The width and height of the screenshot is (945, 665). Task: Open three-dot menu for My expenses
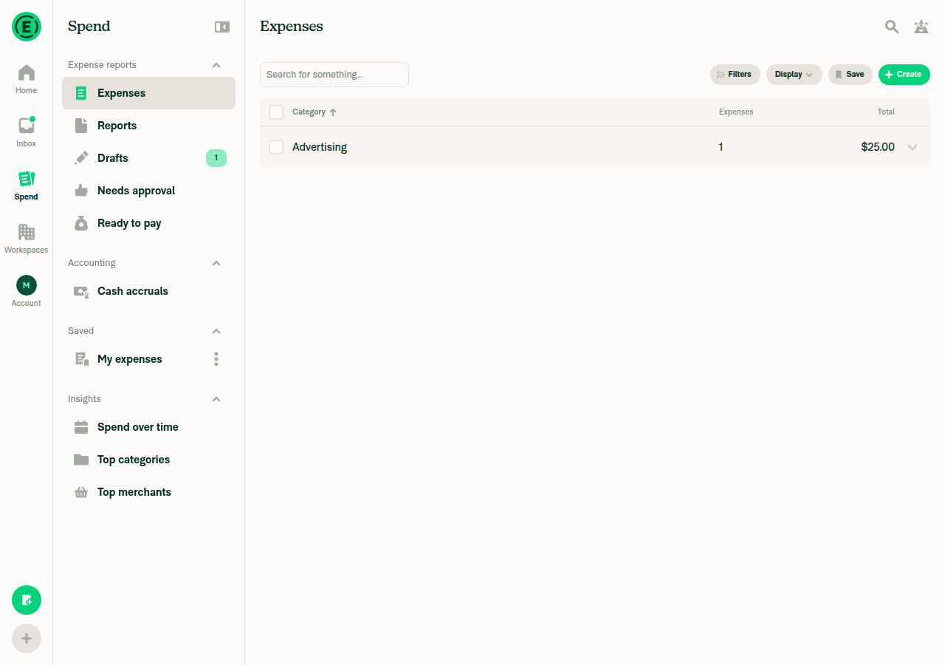(216, 359)
